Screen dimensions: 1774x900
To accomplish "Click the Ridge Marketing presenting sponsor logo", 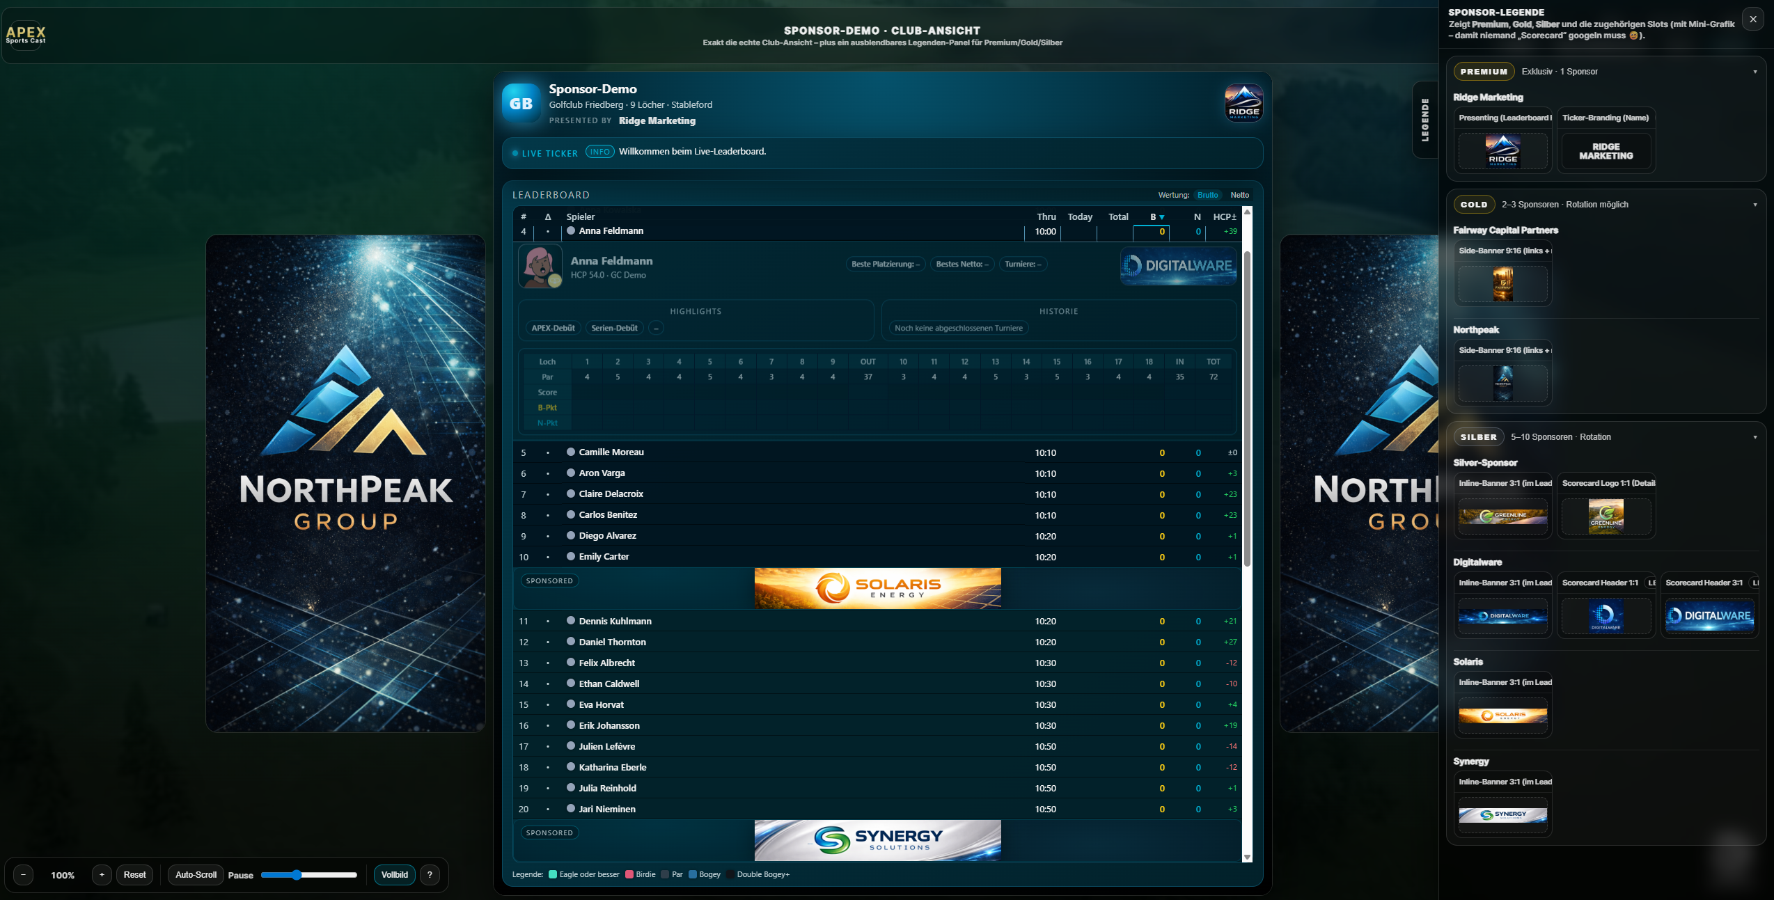I will coord(1243,102).
